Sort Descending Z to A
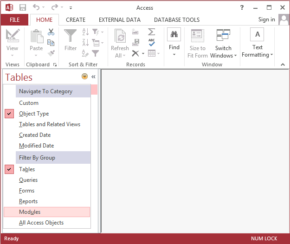290x244 pixels. 85,43
